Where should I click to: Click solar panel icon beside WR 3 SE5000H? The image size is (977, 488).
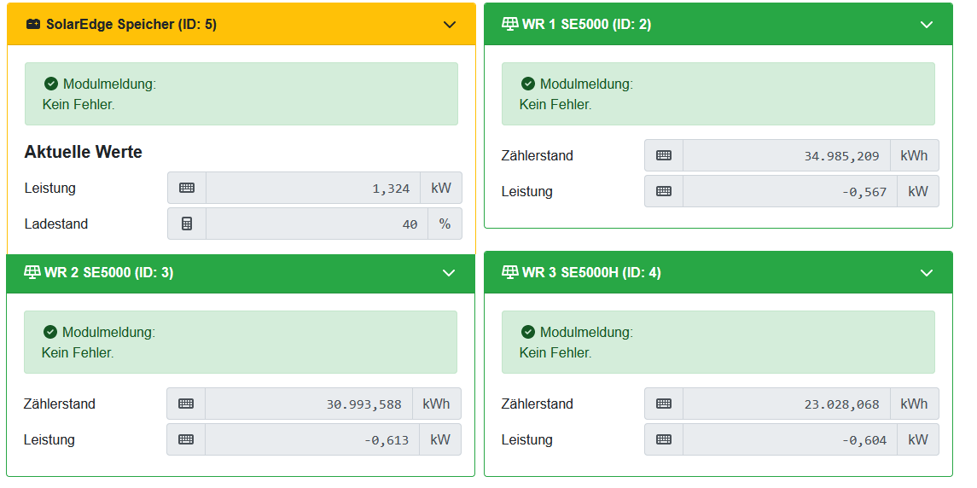tap(510, 272)
